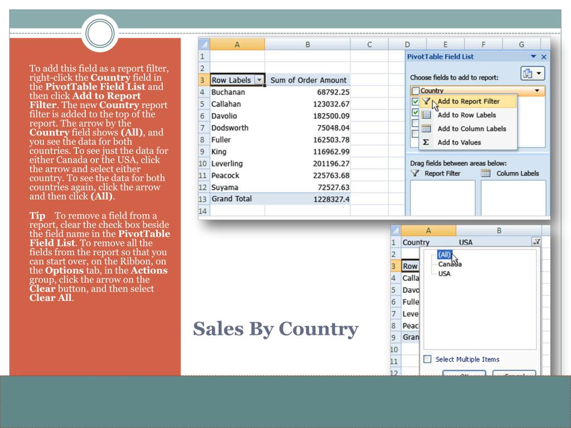Click the select-all corner of the lower worksheet

point(395,230)
